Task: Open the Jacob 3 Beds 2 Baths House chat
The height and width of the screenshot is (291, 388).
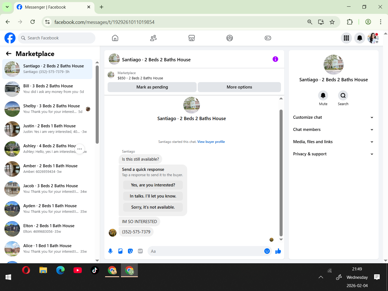Action: click(47, 189)
